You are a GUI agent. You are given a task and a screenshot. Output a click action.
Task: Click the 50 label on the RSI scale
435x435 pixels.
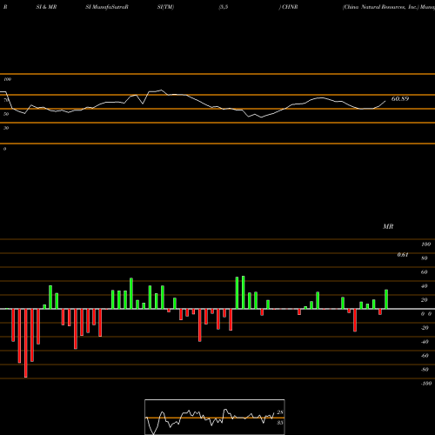(6, 114)
